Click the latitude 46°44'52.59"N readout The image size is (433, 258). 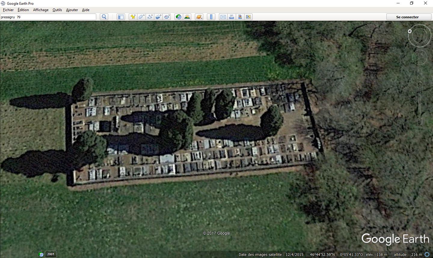click(x=322, y=254)
